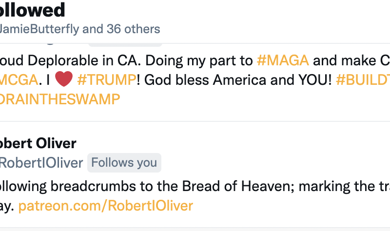Visit the patreon.com/RobertIOliver link

(105, 206)
